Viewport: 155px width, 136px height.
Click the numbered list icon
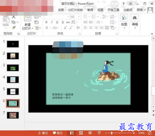pos(94,17)
